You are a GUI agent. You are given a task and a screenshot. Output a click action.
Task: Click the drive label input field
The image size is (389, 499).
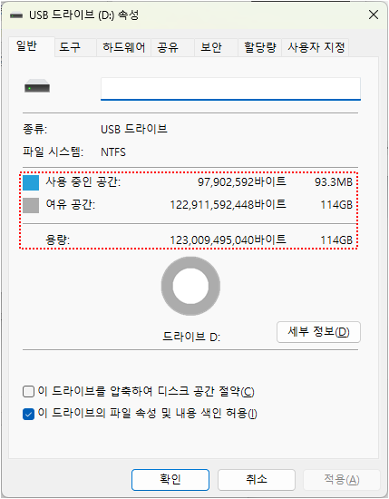point(230,89)
